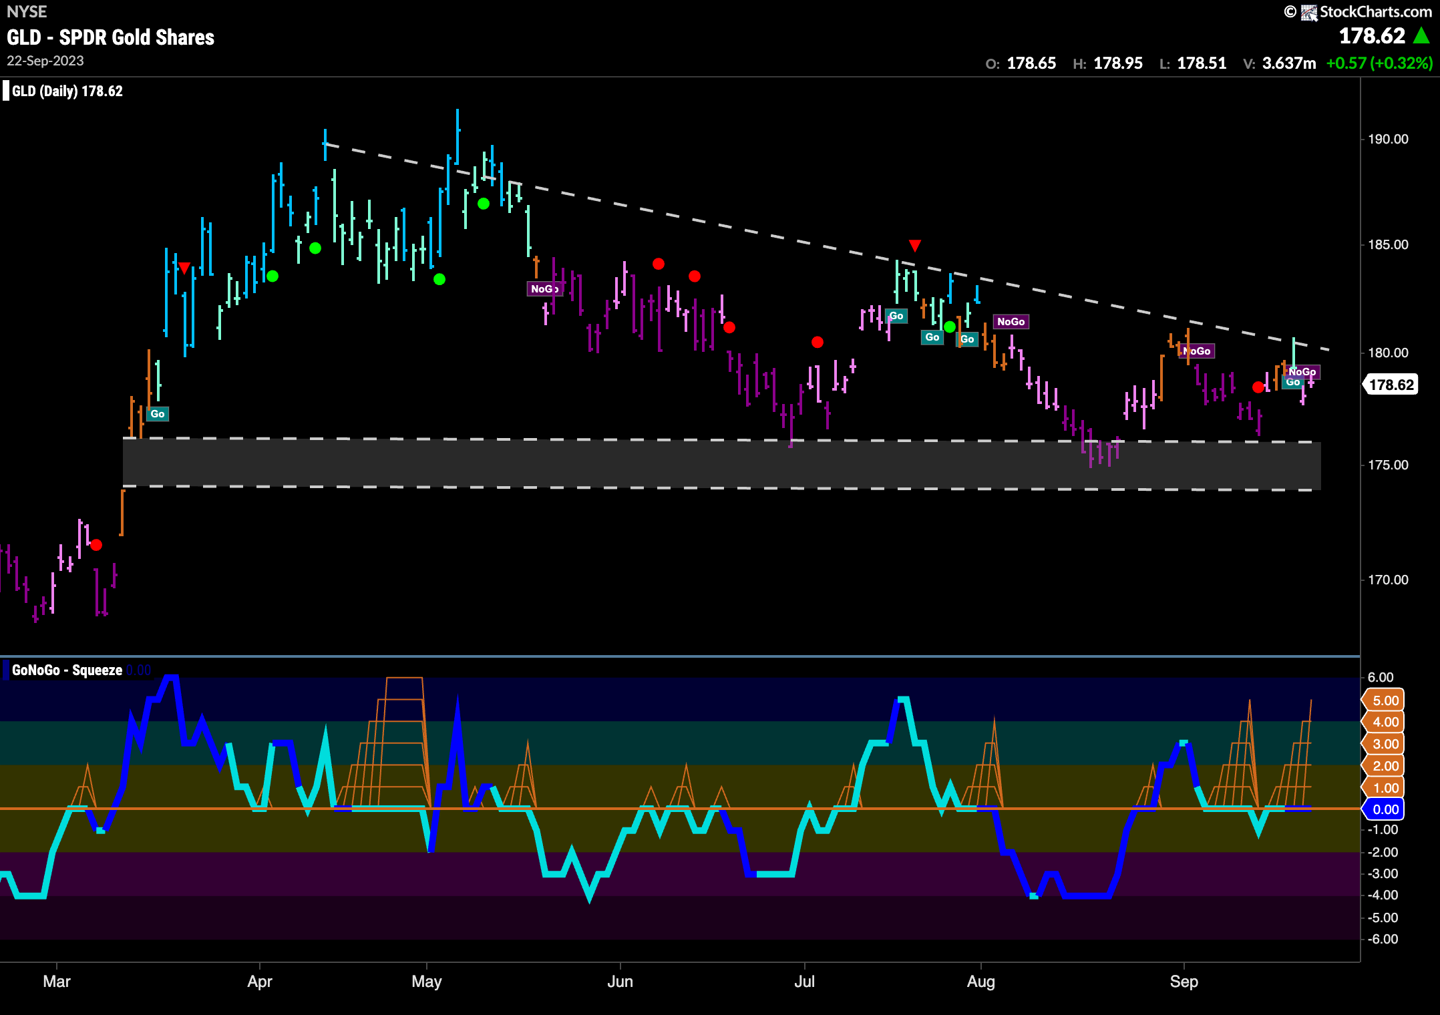Click the NoGo label in early August

pyautogui.click(x=1011, y=322)
